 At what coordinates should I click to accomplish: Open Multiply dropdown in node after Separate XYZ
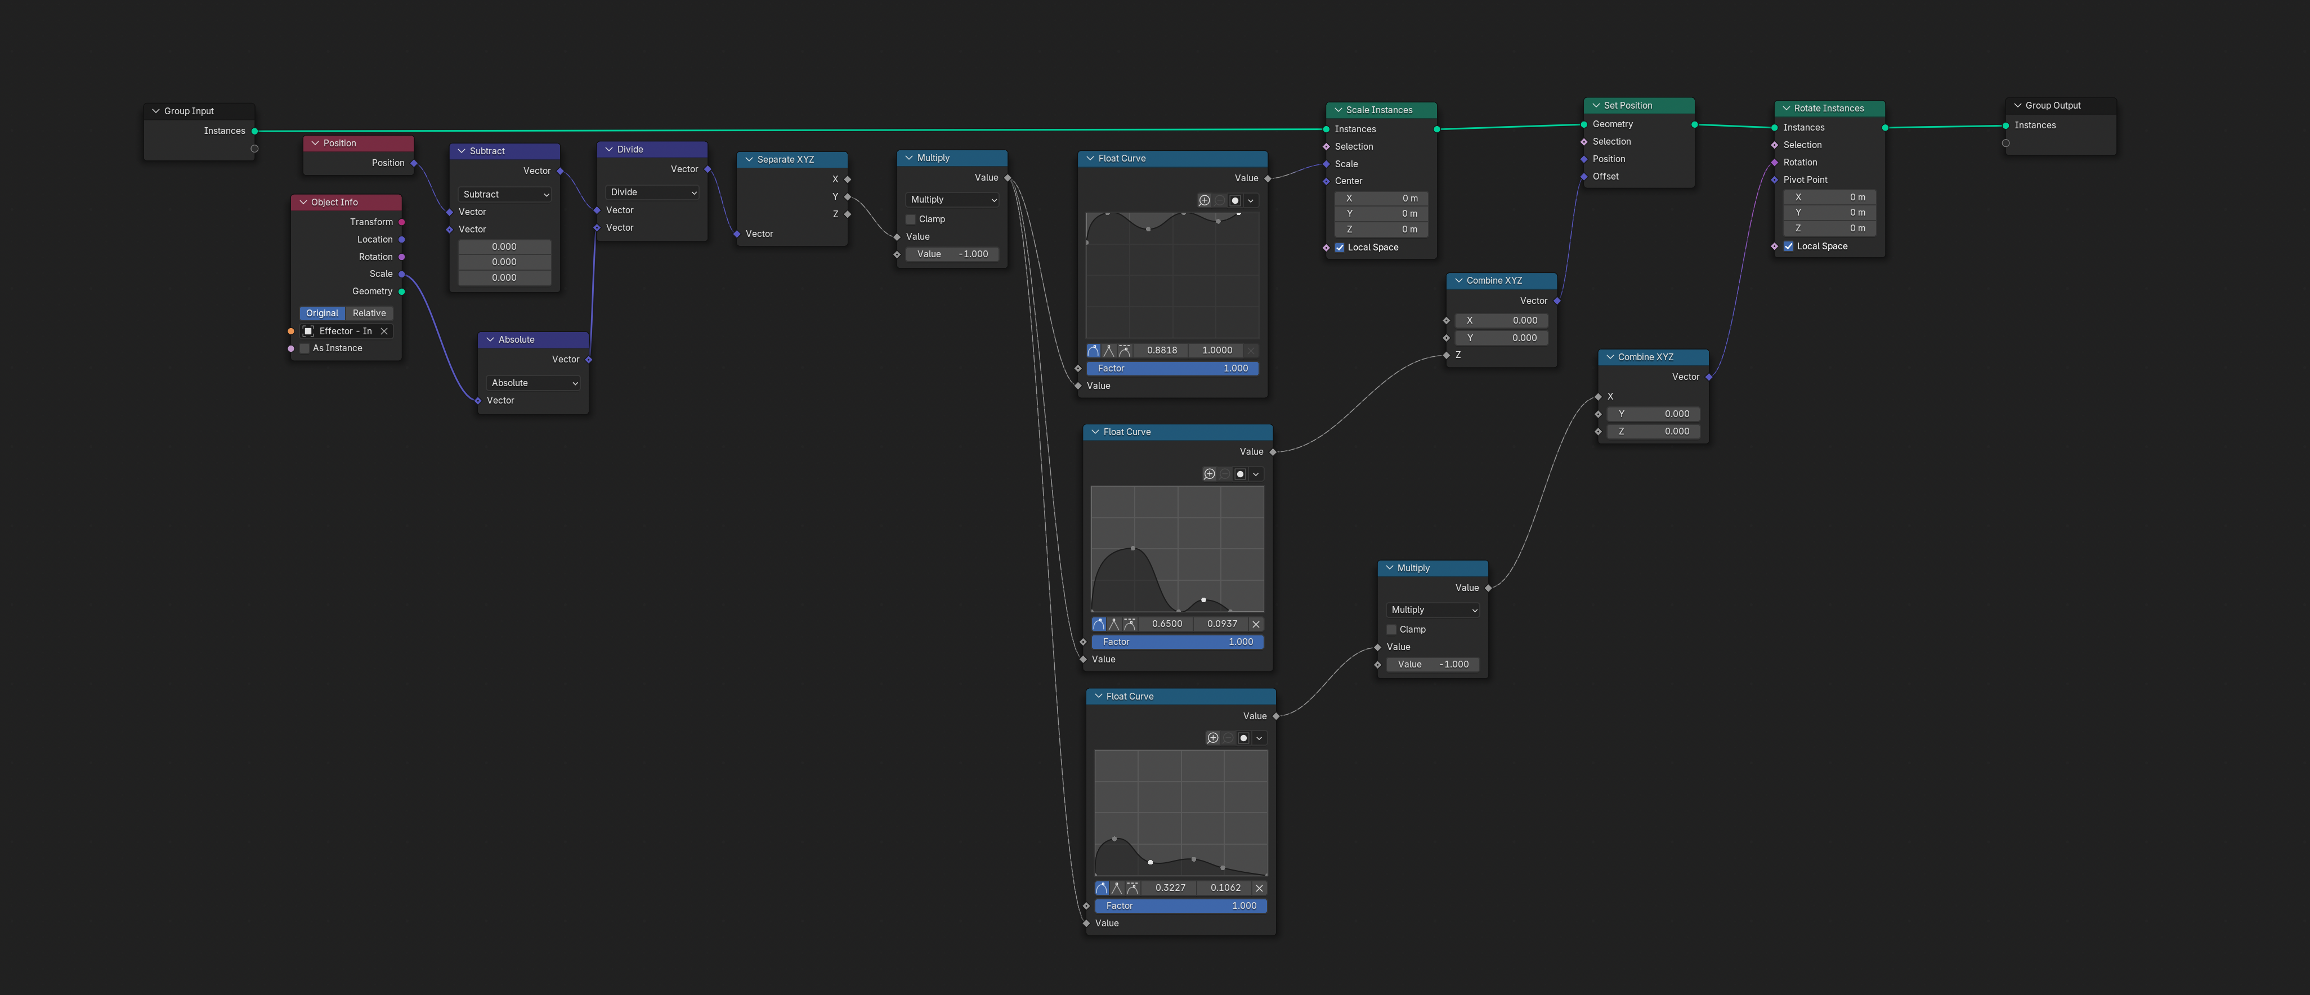[x=952, y=200]
